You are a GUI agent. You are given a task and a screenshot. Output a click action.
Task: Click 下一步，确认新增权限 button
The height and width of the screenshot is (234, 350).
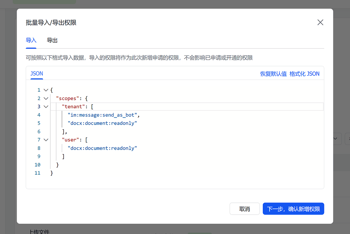coord(293,209)
